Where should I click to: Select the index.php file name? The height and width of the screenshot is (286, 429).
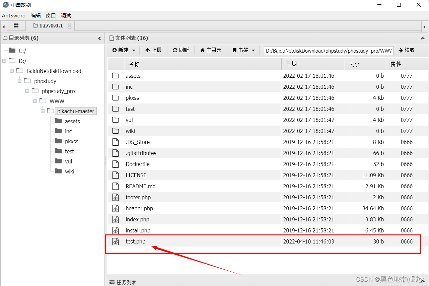click(x=138, y=219)
